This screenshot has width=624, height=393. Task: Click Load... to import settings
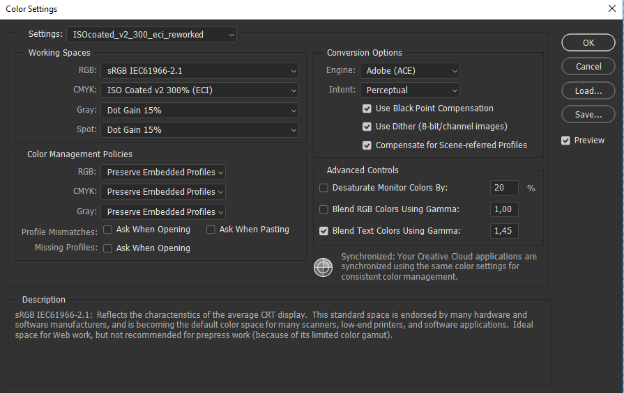point(588,91)
